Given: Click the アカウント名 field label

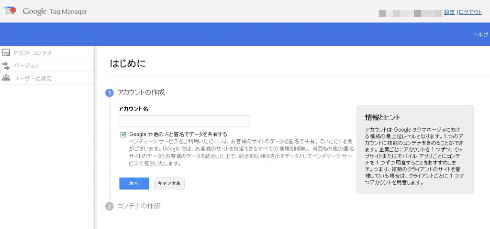Looking at the screenshot, I should tap(134, 109).
